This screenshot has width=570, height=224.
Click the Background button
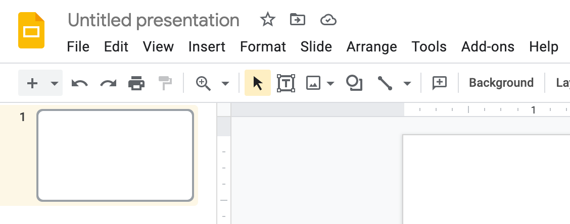pos(501,83)
